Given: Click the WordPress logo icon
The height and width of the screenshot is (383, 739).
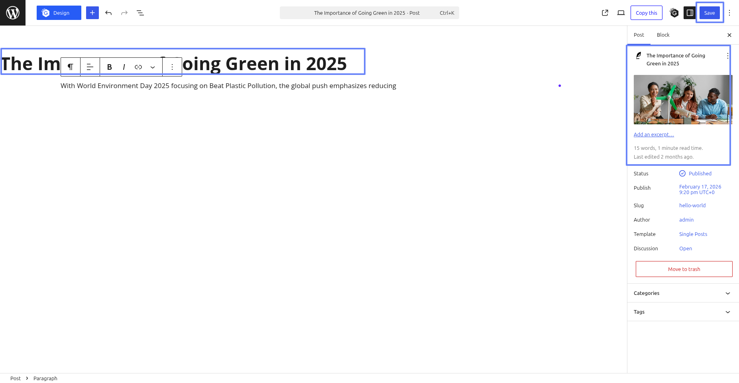Looking at the screenshot, I should pos(13,13).
